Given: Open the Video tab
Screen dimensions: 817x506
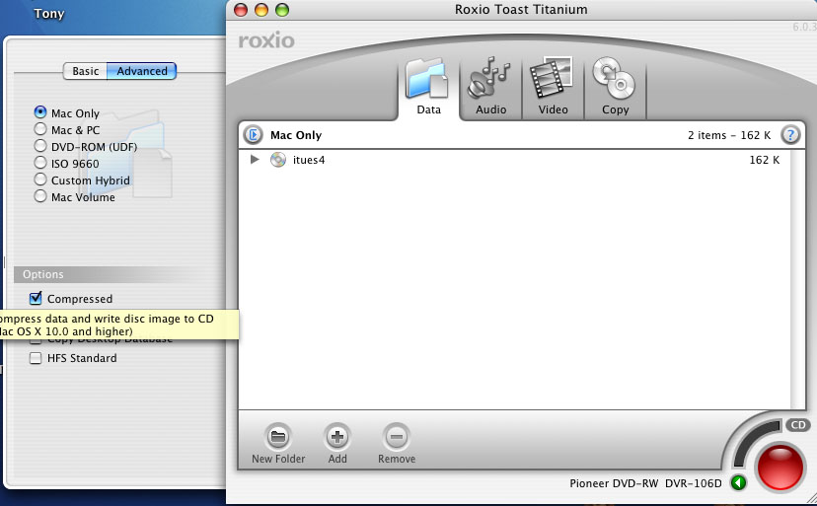Looking at the screenshot, I should (553, 88).
